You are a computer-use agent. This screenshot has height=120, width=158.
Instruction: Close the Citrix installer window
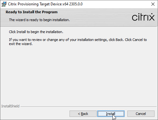point(153,4)
